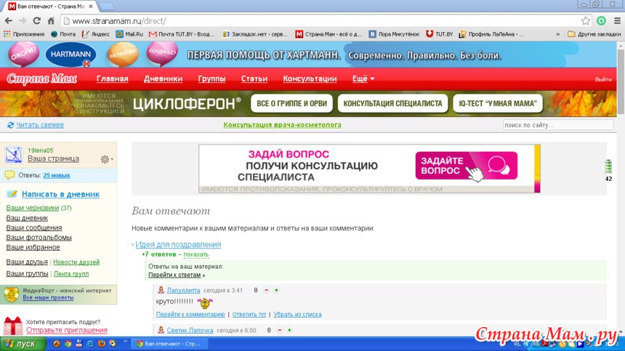Open the Страна Мам bookmark

pyautogui.click(x=328, y=34)
